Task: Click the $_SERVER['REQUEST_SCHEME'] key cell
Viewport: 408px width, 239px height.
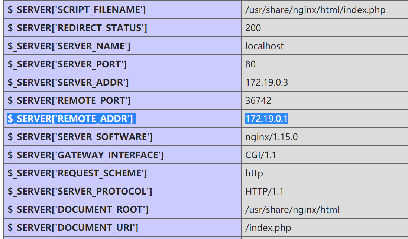Action: [122, 173]
